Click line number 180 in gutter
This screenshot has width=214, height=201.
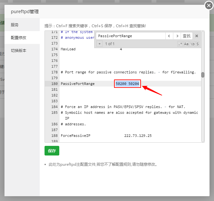pyautogui.click(x=54, y=84)
